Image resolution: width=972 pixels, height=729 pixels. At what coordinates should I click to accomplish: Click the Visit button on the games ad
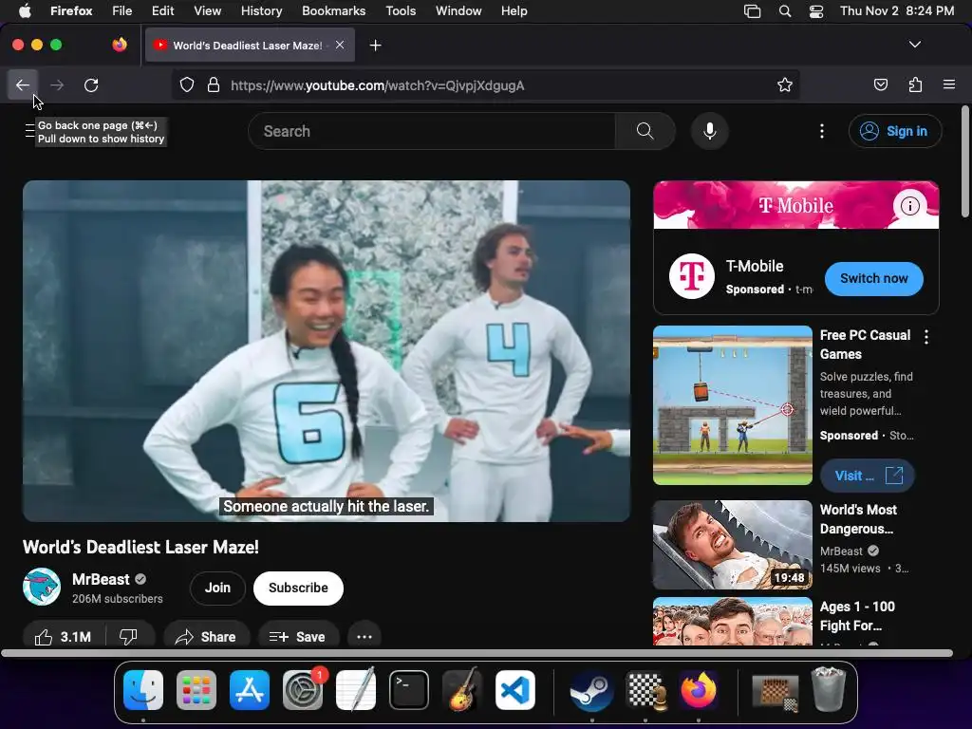(868, 476)
